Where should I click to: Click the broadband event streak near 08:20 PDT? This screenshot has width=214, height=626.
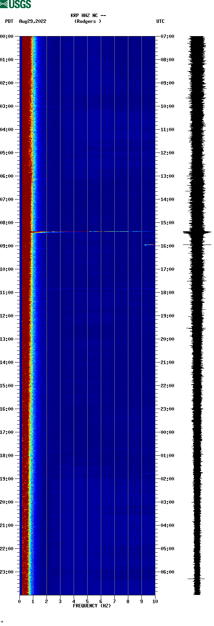point(93,232)
